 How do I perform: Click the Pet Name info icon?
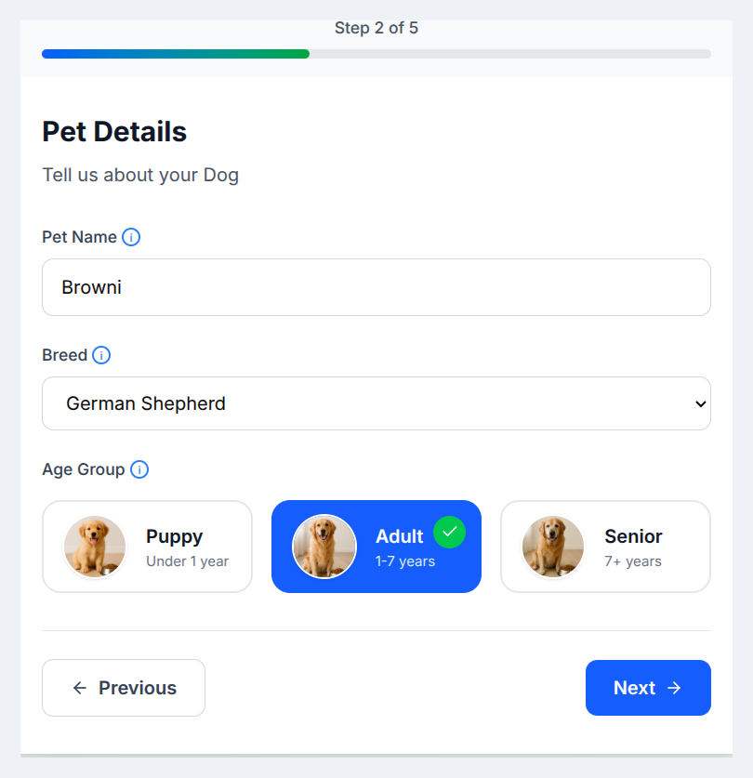point(131,237)
